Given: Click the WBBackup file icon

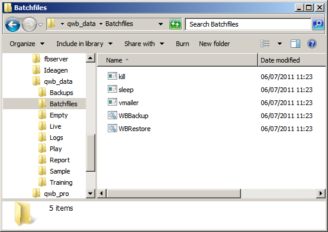Looking at the screenshot, I should click(x=112, y=115).
